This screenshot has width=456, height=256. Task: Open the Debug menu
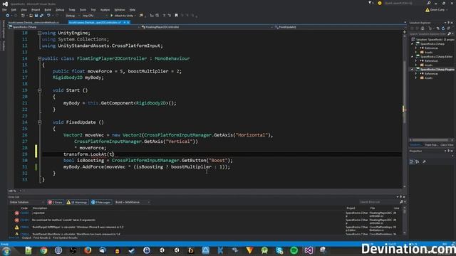[60, 9]
